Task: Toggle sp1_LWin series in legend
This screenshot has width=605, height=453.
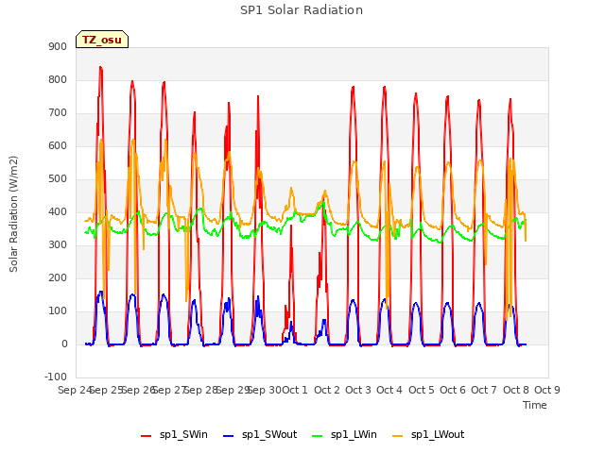Action: 344,435
